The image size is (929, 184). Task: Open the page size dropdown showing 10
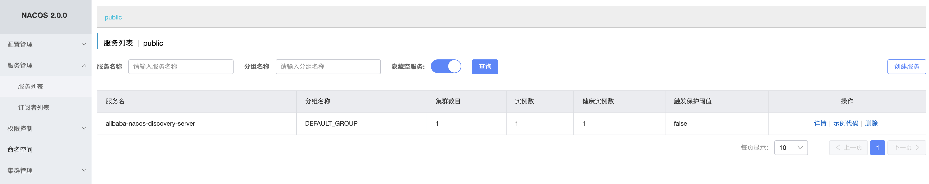click(790, 148)
